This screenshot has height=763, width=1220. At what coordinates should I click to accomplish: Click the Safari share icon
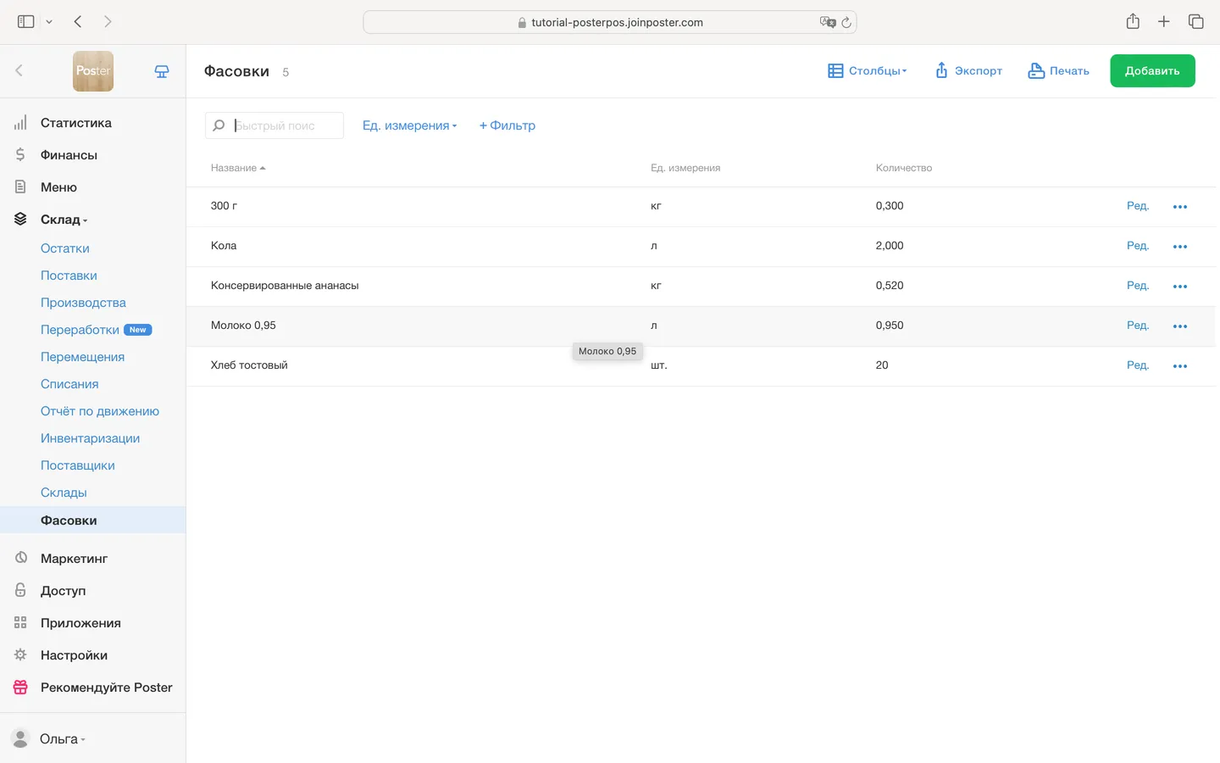point(1133,22)
